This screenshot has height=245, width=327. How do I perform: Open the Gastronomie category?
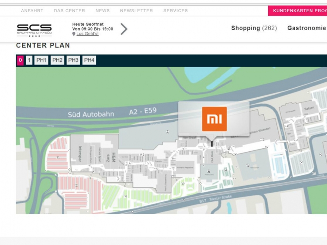coord(307,28)
